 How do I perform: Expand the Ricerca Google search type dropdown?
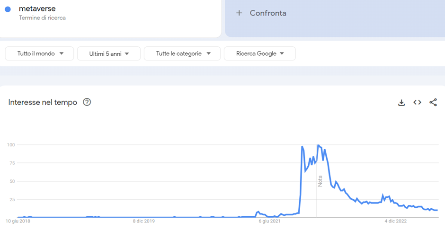pos(260,53)
